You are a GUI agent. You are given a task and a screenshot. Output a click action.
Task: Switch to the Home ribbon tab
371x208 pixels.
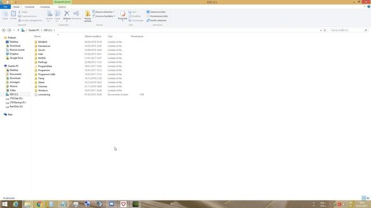pos(16,7)
